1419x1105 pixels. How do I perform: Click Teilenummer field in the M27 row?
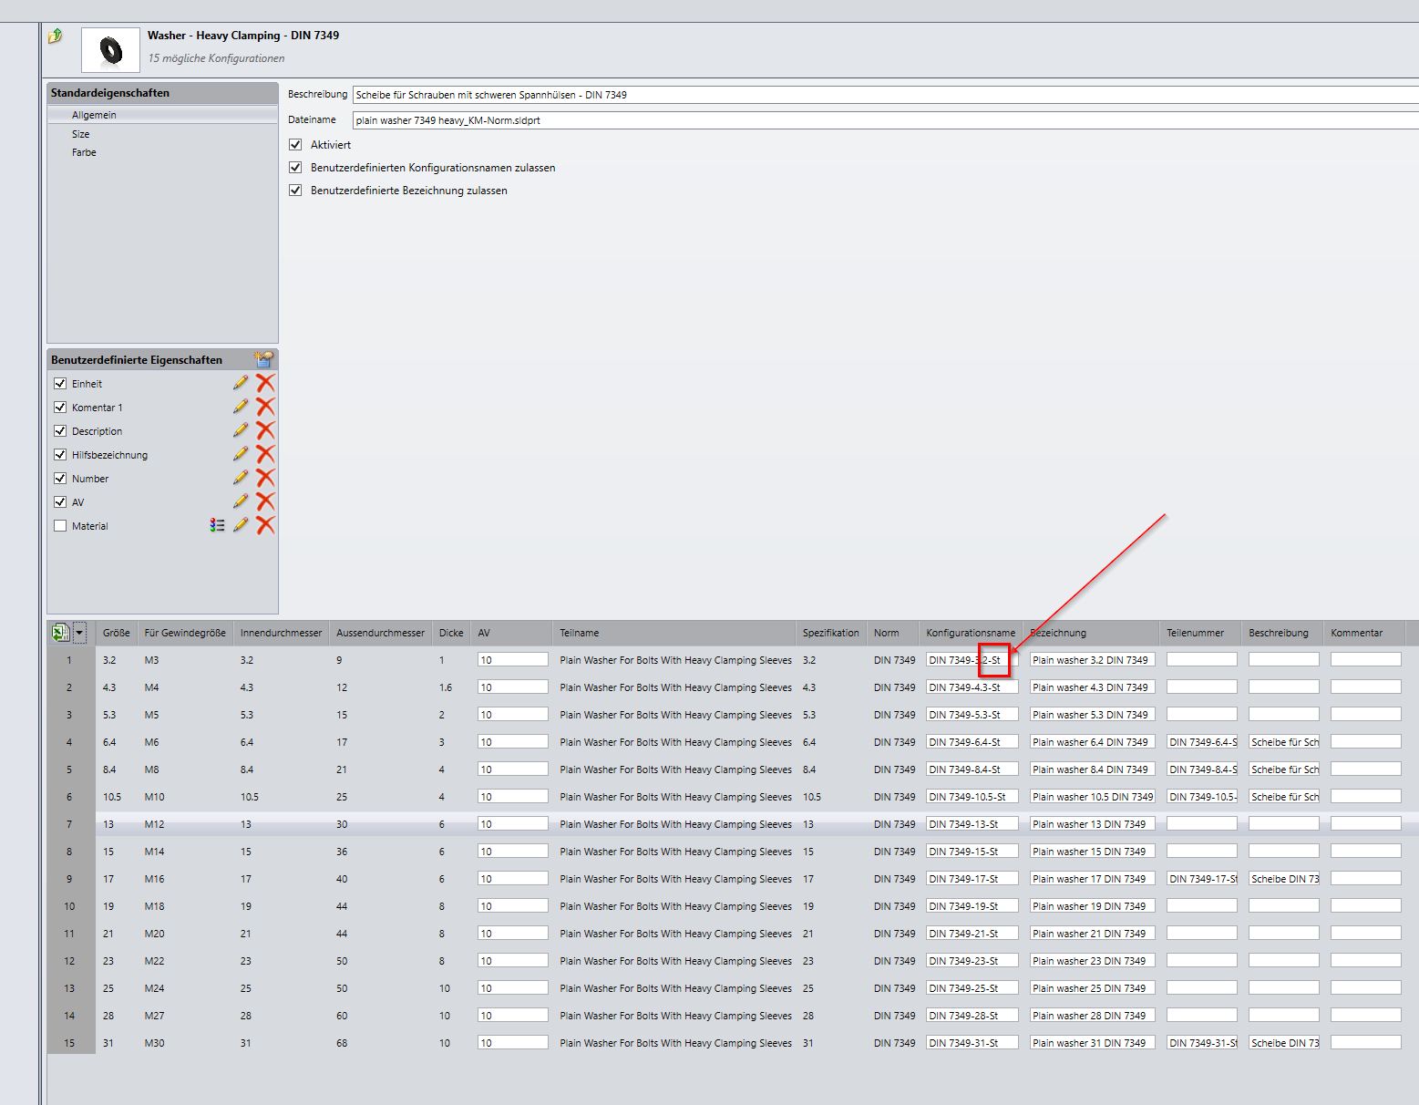pos(1202,1016)
